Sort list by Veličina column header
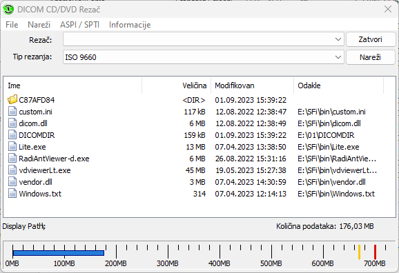The height and width of the screenshot is (273, 399). pos(176,85)
